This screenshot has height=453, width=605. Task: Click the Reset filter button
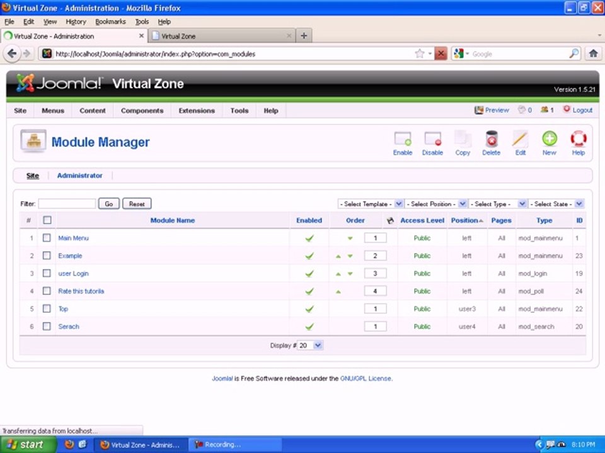coord(137,203)
